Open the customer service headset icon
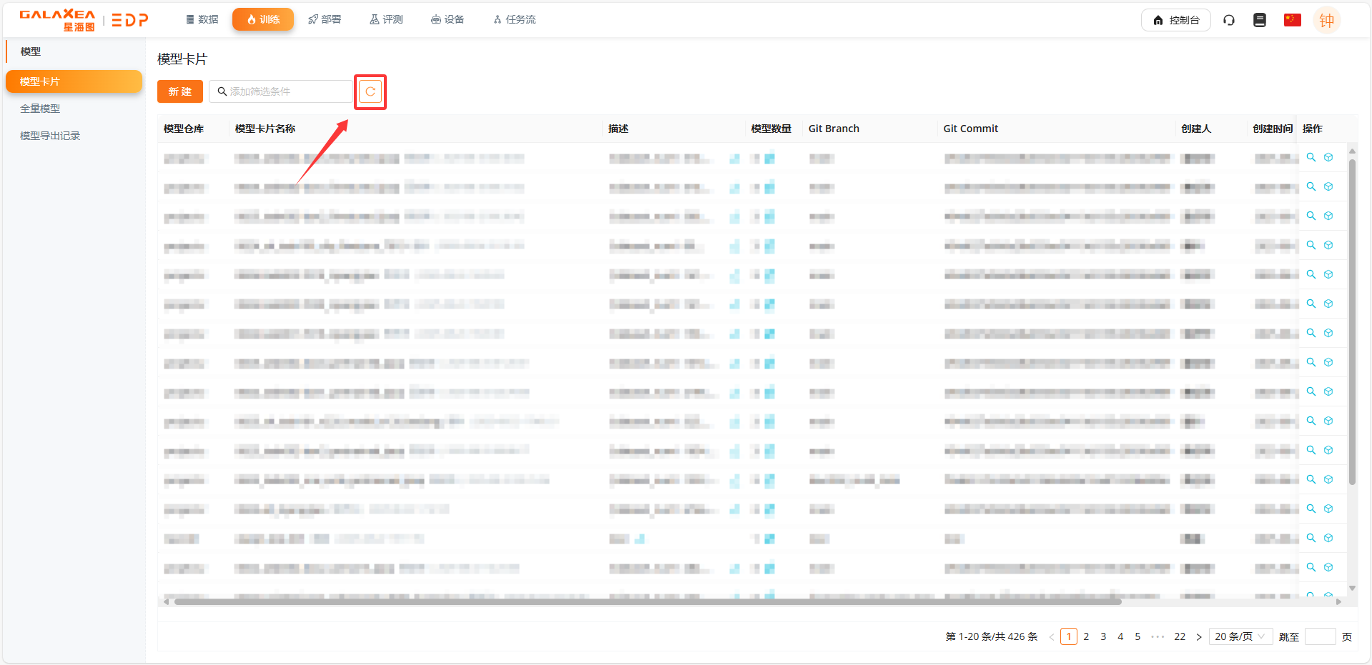 [x=1229, y=20]
